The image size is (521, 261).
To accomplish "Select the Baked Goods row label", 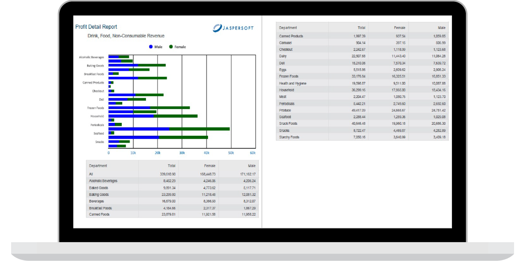I will coord(98,188).
